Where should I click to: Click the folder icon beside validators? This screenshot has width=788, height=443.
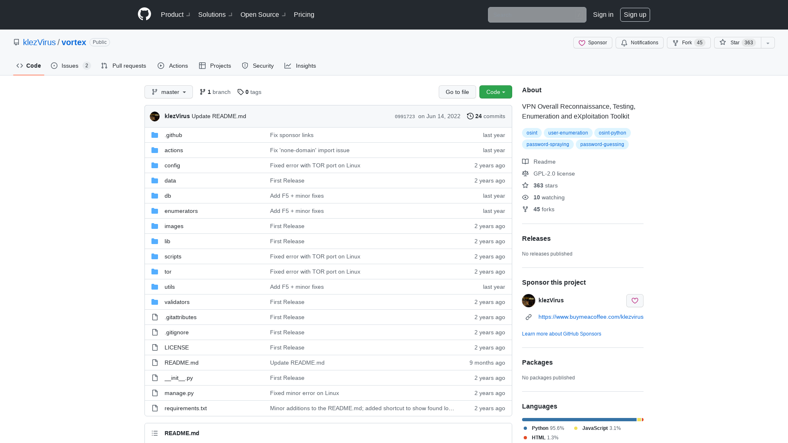point(155,302)
